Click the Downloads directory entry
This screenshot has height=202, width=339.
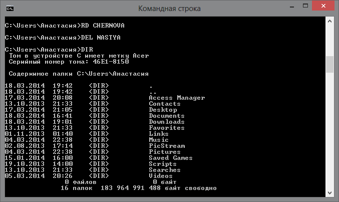point(167,122)
